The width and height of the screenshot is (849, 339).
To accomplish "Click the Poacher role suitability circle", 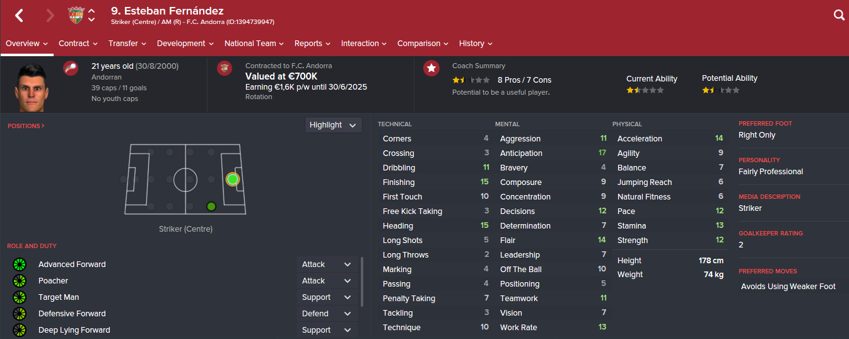I will tap(20, 281).
